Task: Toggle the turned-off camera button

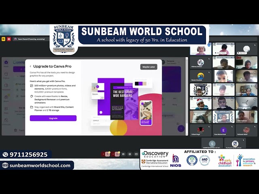Action: 117,154
